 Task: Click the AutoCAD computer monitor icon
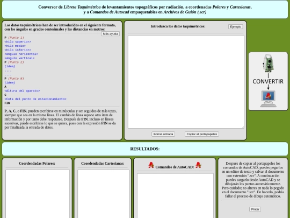(268, 99)
